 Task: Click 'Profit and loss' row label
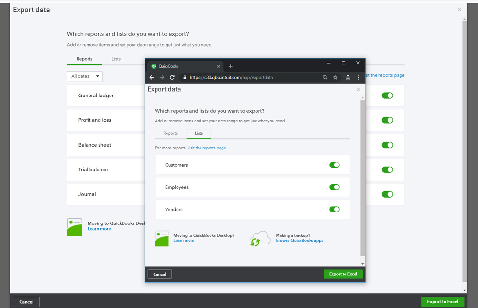95,120
